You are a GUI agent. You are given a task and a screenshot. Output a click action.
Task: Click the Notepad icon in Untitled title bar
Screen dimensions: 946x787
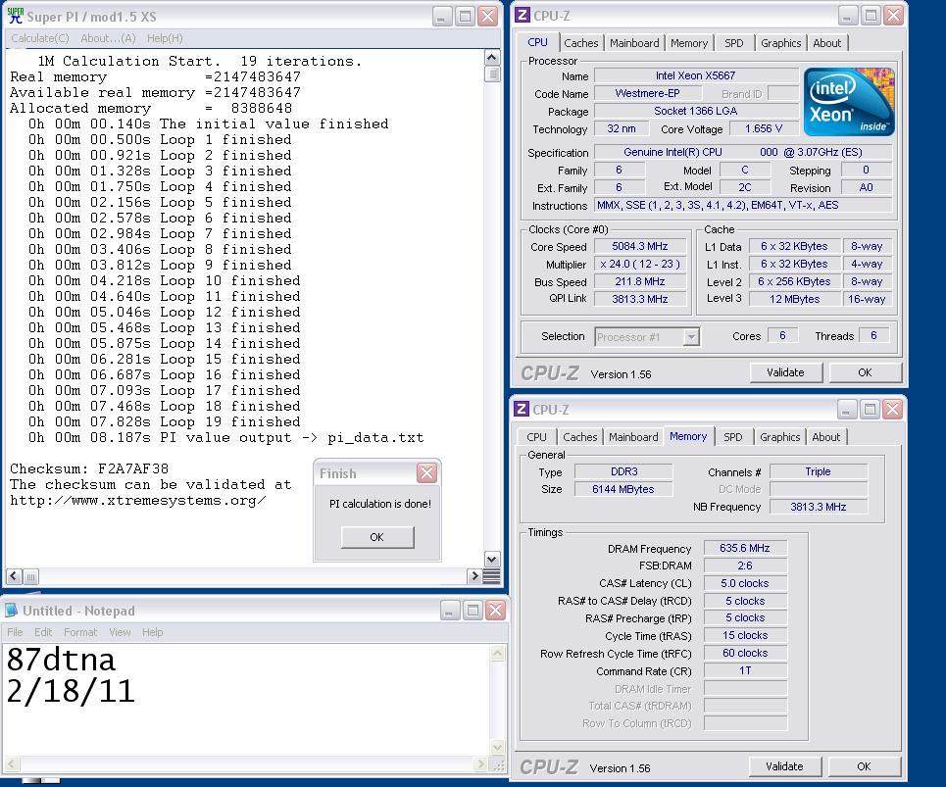coord(12,611)
